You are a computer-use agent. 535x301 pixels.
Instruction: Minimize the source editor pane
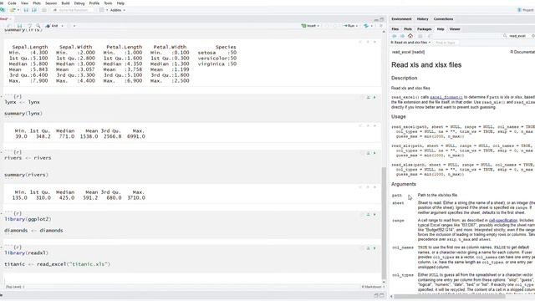(376, 19)
